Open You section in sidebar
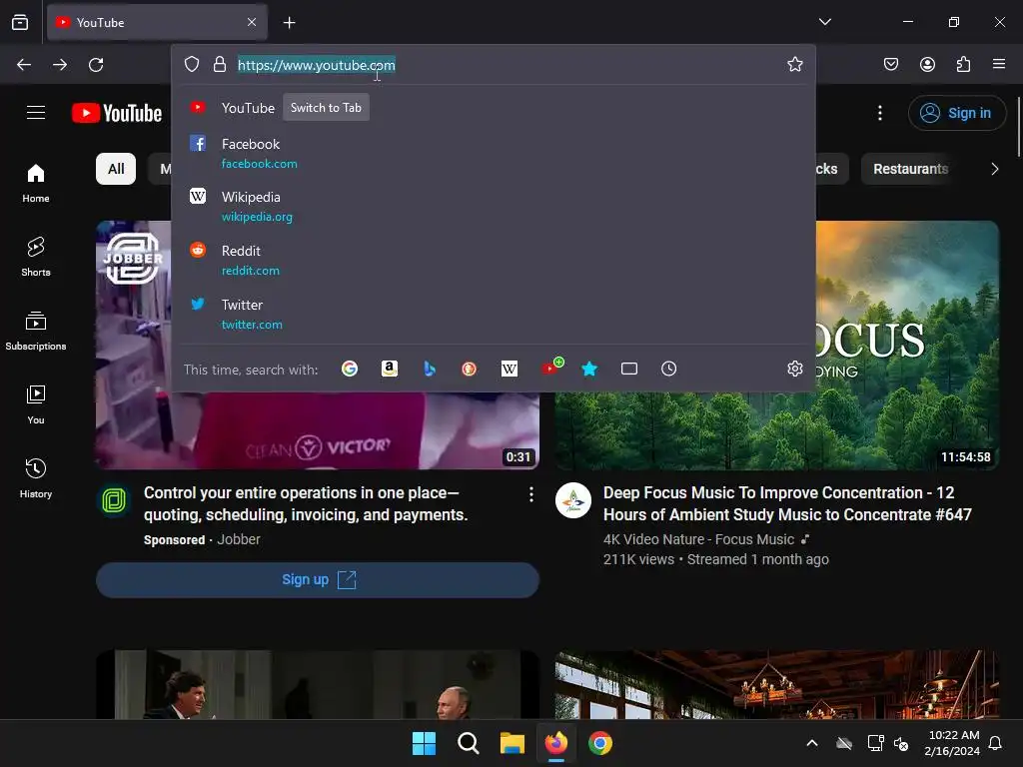The width and height of the screenshot is (1023, 767). 36,405
